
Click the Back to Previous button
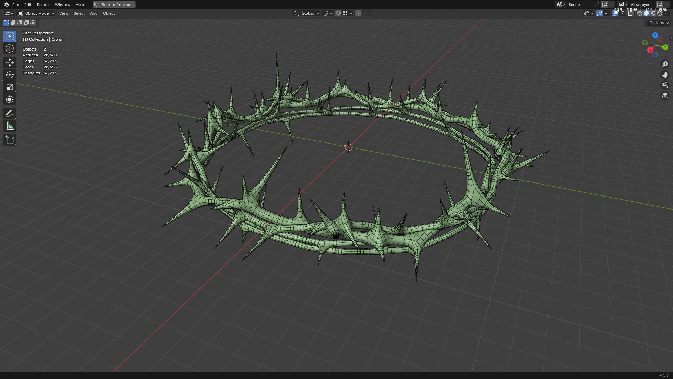point(114,5)
